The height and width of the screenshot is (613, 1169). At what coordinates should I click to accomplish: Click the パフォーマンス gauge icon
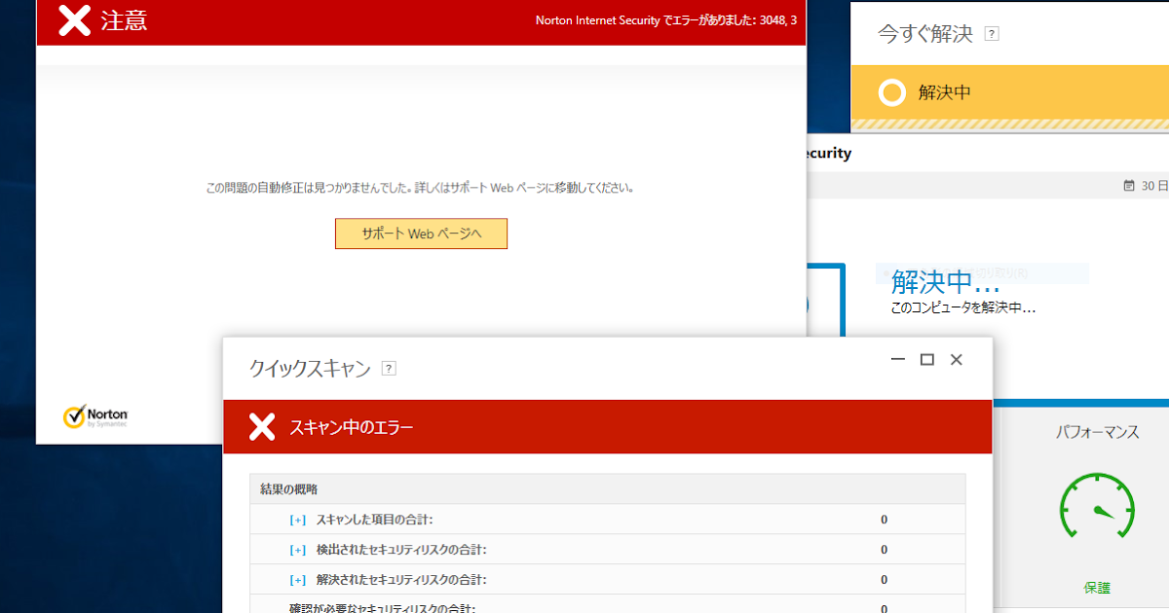point(1098,507)
